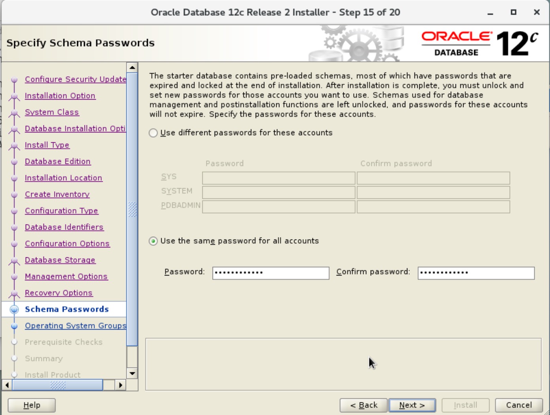Go to Installation Option step
This screenshot has width=550, height=415.
click(60, 96)
